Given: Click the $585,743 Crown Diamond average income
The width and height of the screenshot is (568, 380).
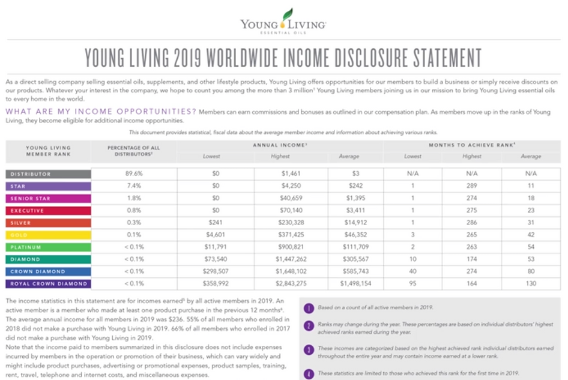Looking at the screenshot, I should [x=355, y=271].
